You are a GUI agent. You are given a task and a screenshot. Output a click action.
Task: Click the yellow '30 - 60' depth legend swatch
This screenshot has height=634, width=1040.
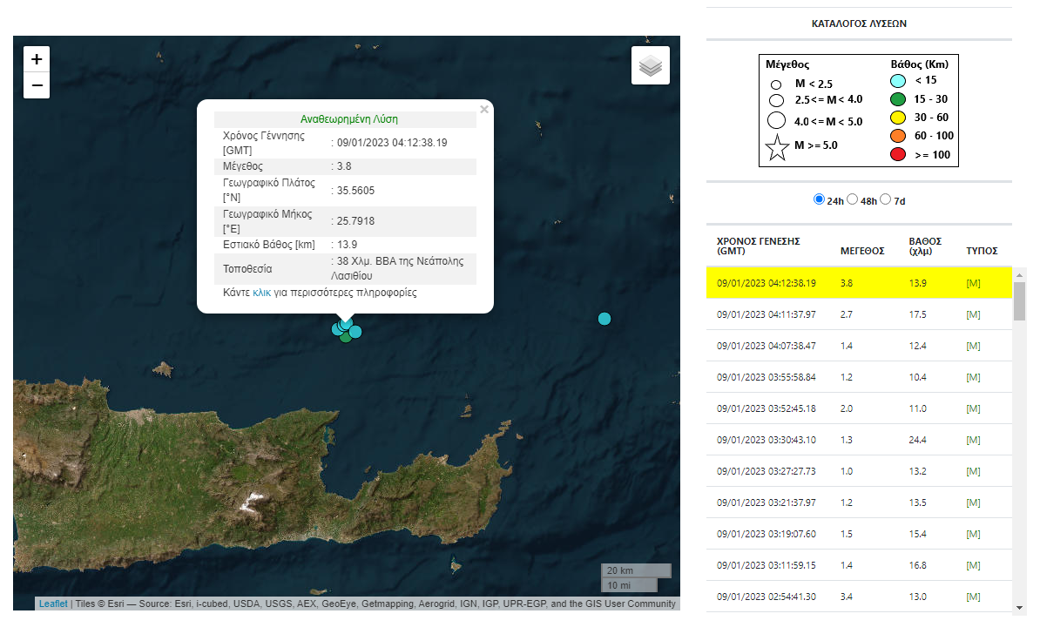pos(898,118)
